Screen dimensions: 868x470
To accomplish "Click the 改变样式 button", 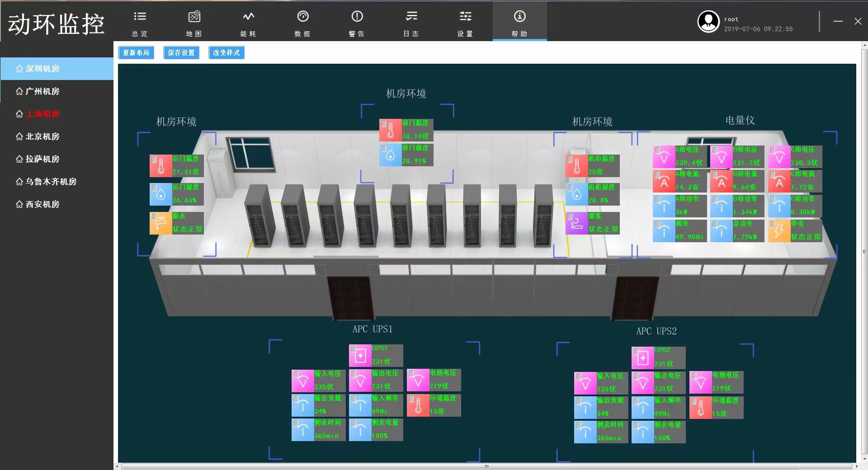I will coord(226,53).
